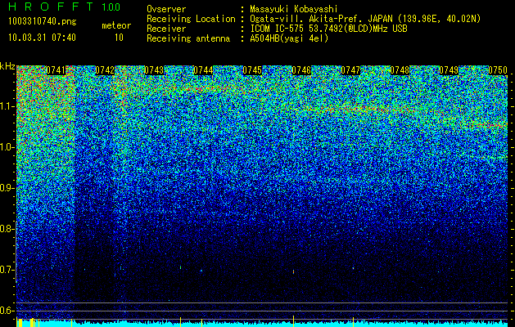Viewport: 515px width, 327px height.
Task: Click the Receiving antenna field label
Action: pos(188,38)
